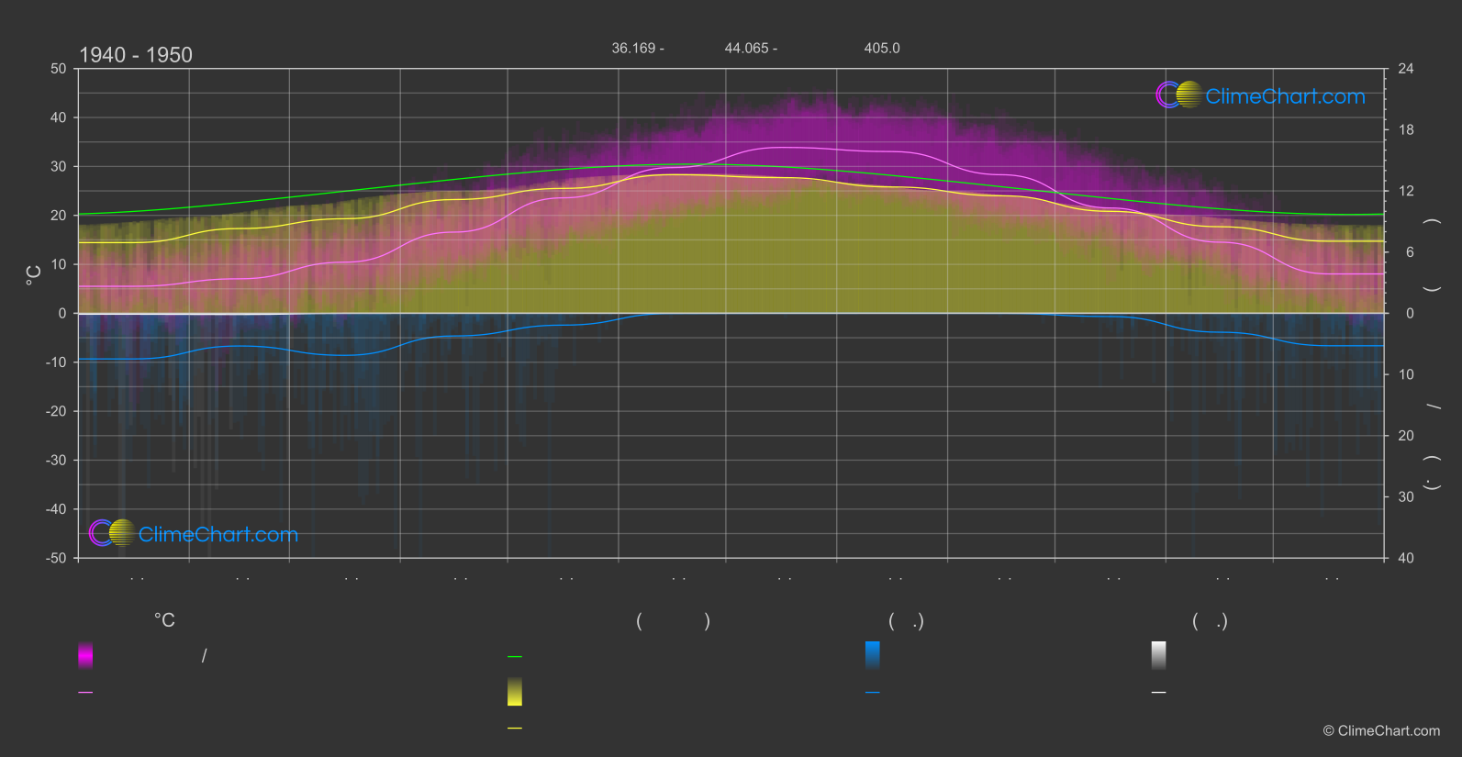The image size is (1462, 757).
Task: Click the '18' right axis tick label
Action: pyautogui.click(x=1406, y=130)
